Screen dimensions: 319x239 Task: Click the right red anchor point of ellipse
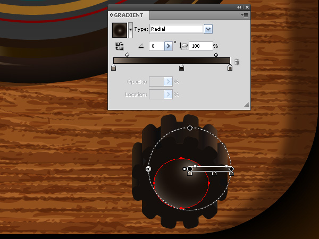point(209,183)
